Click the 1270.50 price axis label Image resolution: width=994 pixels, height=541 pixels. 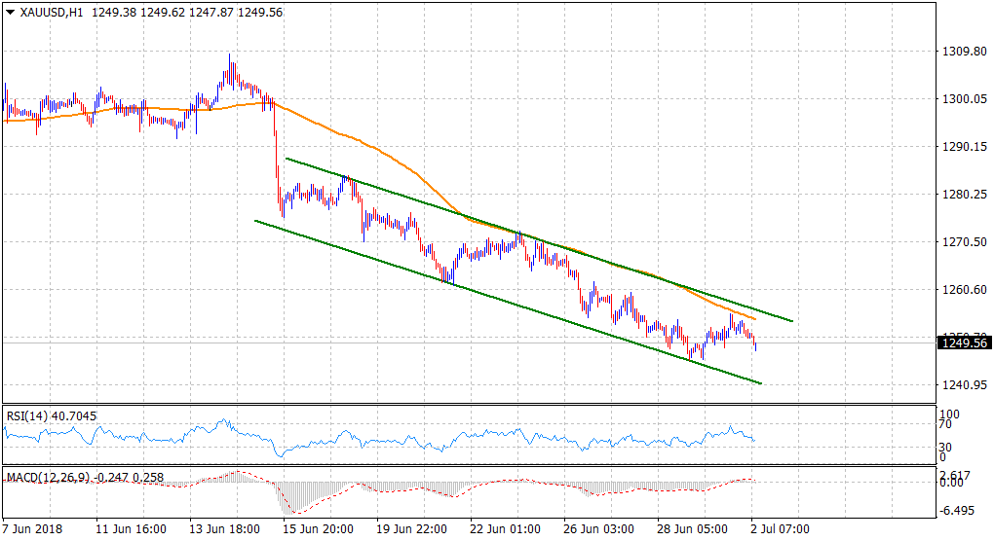pyautogui.click(x=961, y=242)
